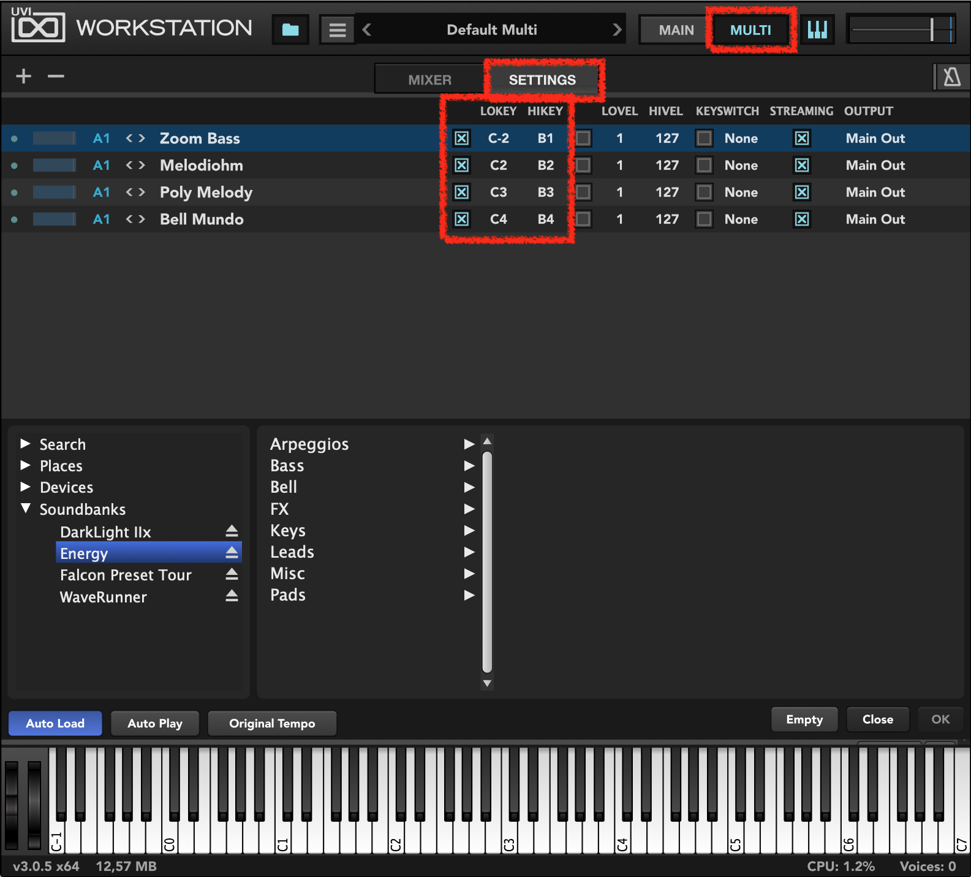Click the OK button

click(x=940, y=719)
